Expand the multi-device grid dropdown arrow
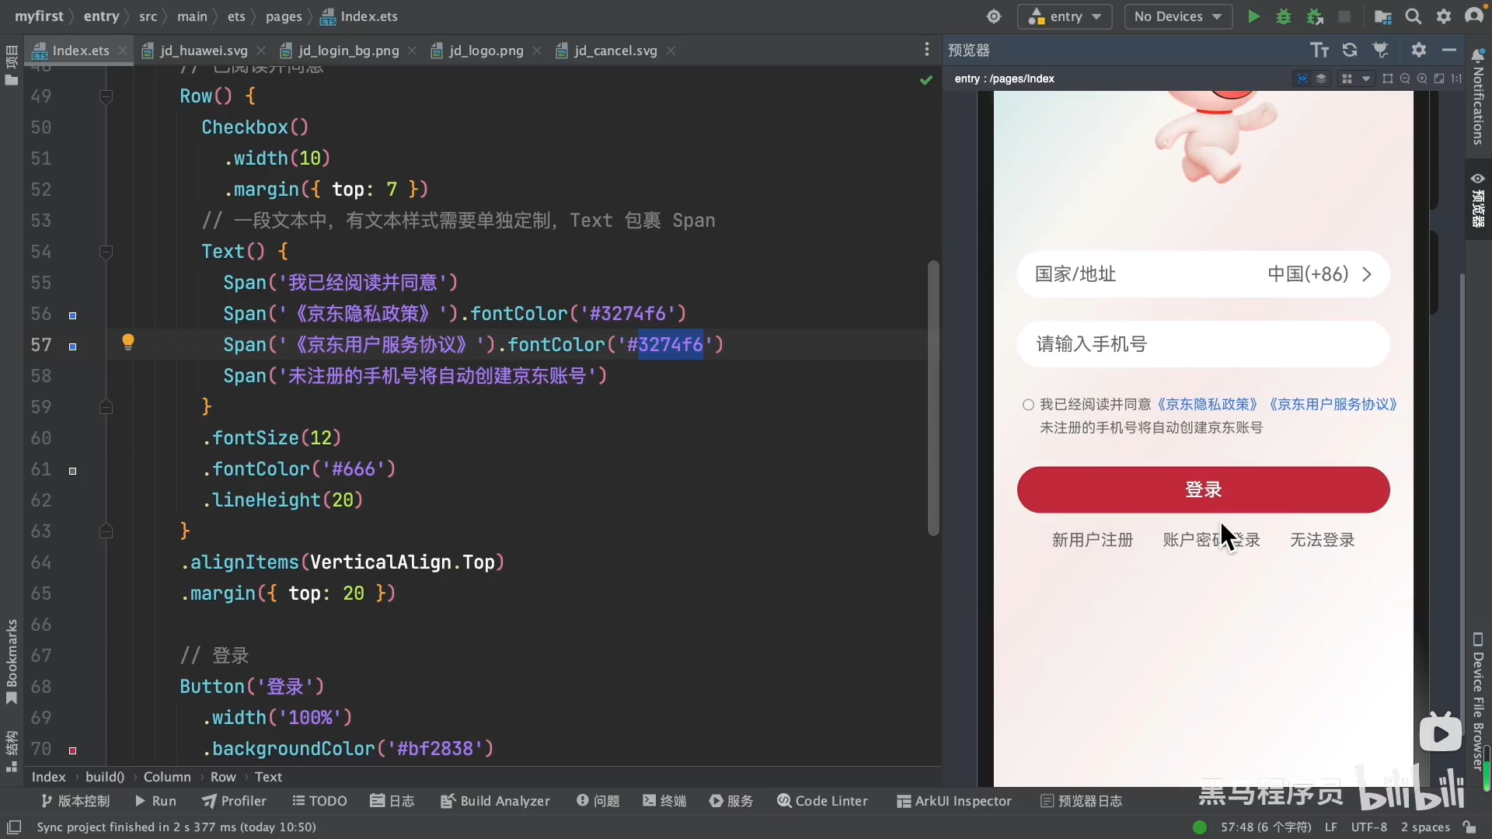Screen dimensions: 1492x839 [1366, 78]
